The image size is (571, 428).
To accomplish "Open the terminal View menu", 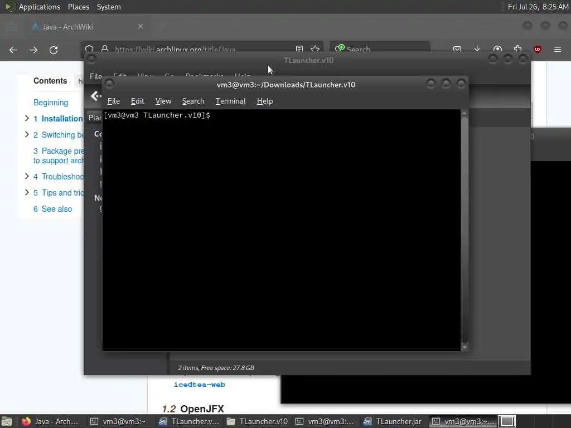I will 163,101.
